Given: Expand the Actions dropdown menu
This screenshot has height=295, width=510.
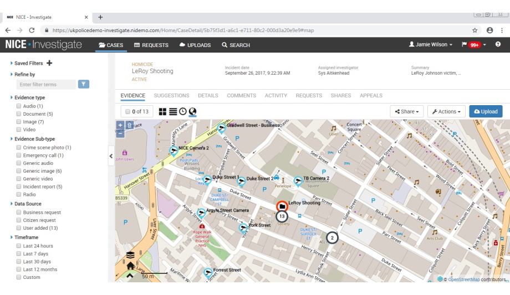Looking at the screenshot, I should 446,112.
